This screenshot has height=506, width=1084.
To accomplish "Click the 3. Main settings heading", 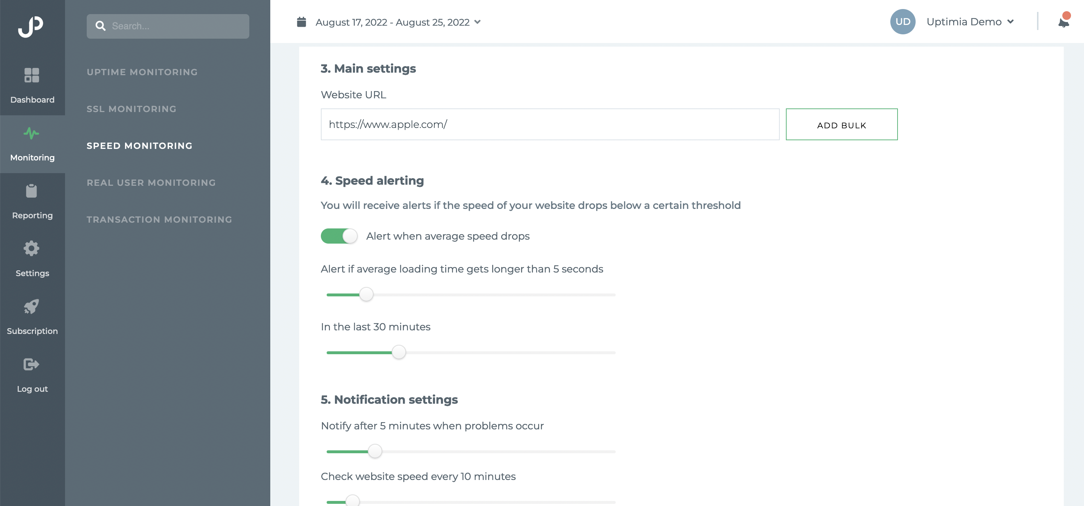I will tap(368, 69).
